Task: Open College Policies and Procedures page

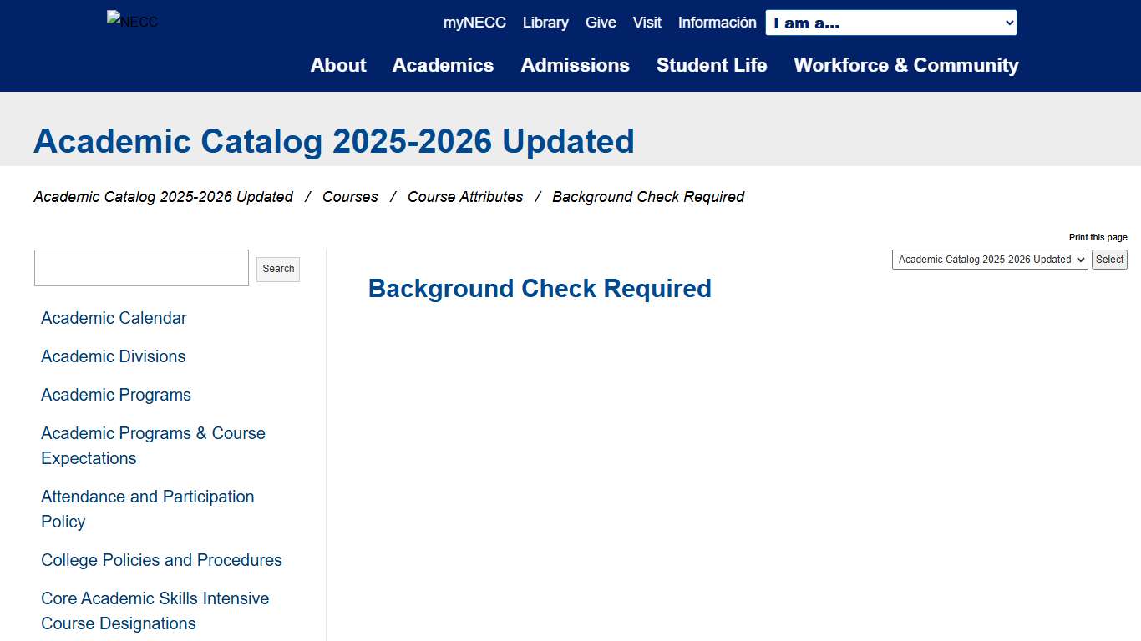Action: (x=161, y=560)
